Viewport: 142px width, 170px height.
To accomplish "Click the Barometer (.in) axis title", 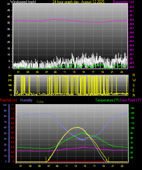I will [x=123, y=2].
